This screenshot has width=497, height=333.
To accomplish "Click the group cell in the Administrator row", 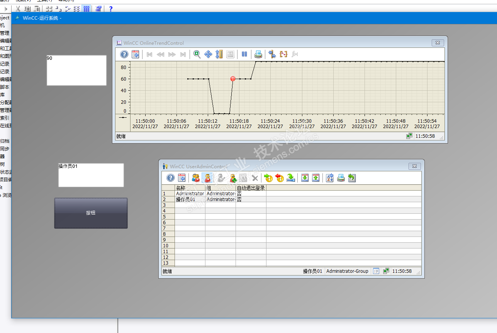I will [221, 194].
